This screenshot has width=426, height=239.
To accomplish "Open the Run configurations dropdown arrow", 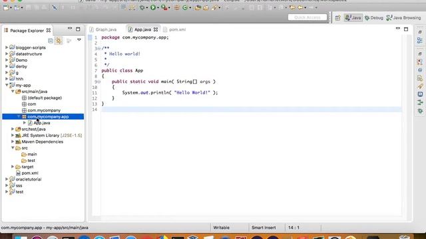I will point(158,8).
